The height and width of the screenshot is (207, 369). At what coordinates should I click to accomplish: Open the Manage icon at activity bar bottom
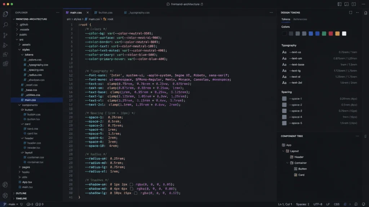[5, 195]
